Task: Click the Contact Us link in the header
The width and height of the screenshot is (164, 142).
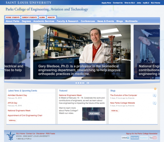Action: (x=118, y=3)
